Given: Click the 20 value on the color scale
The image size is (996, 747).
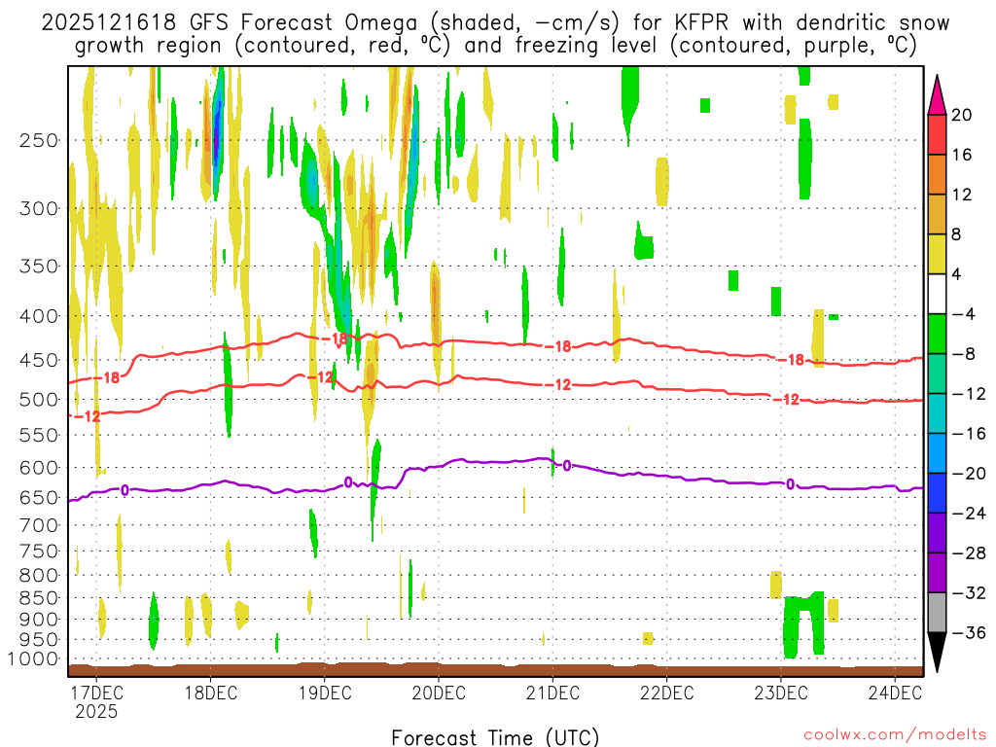Looking at the screenshot, I should (x=962, y=115).
